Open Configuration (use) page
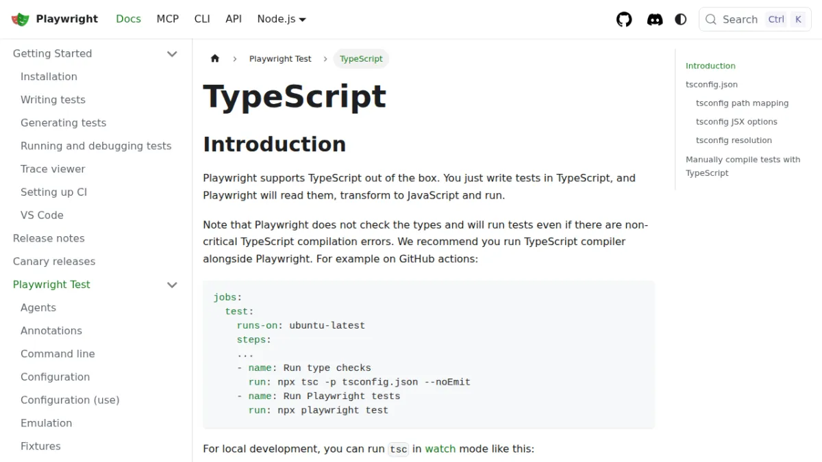Viewport: 822px width, 462px height. click(70, 400)
